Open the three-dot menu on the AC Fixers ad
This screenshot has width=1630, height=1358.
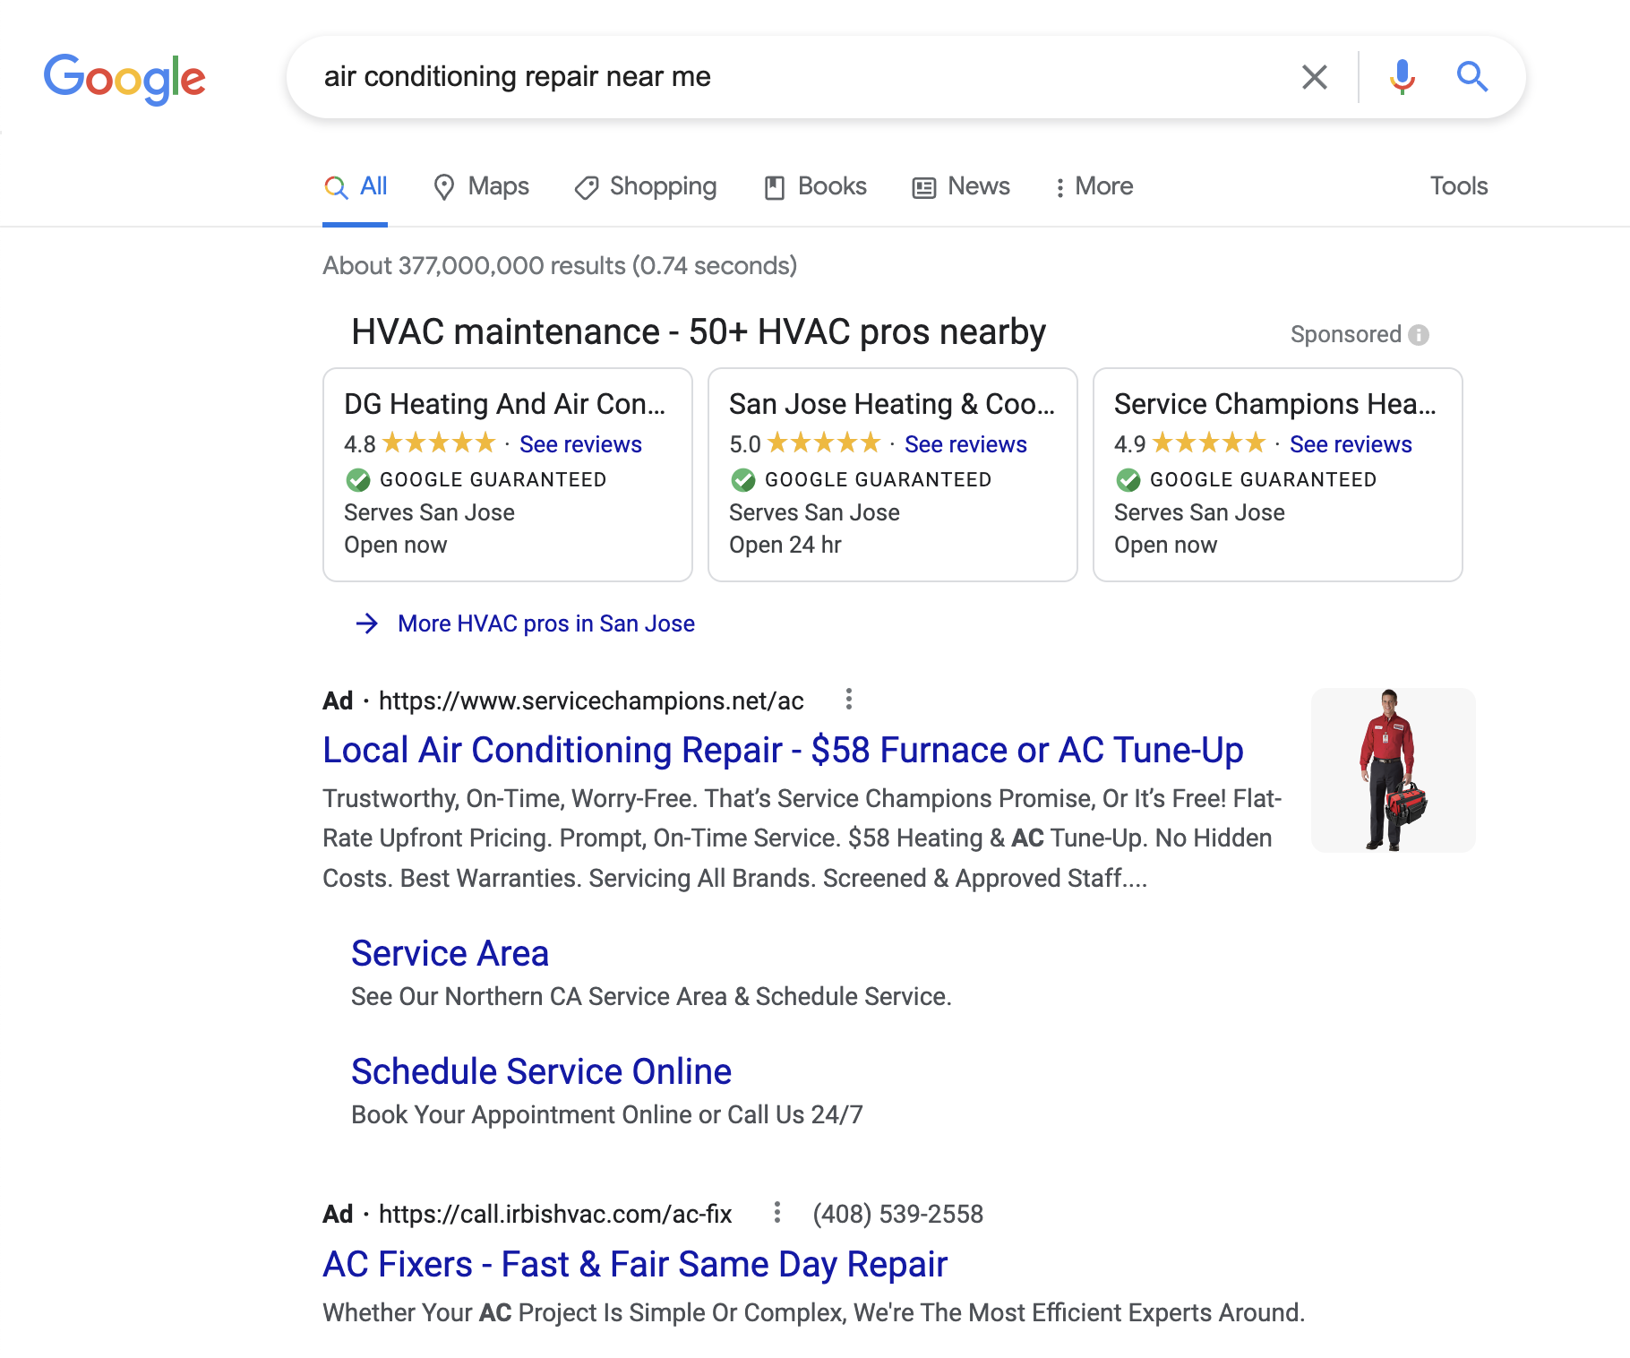point(776,1213)
